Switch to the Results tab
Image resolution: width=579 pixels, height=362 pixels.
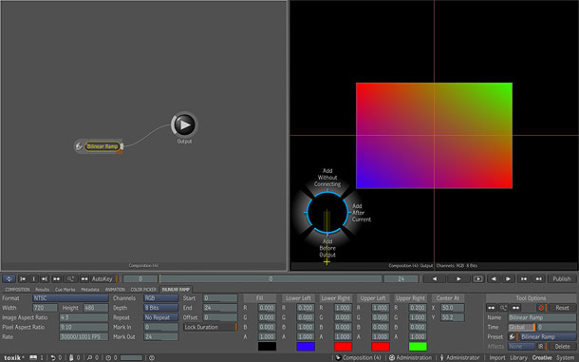42,290
